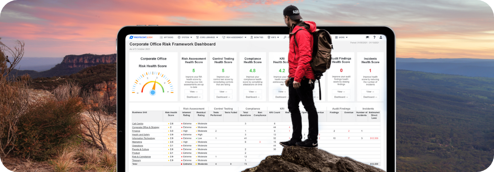Open the People & Culture link
Viewport: 494px width, 172px height.
(x=140, y=149)
